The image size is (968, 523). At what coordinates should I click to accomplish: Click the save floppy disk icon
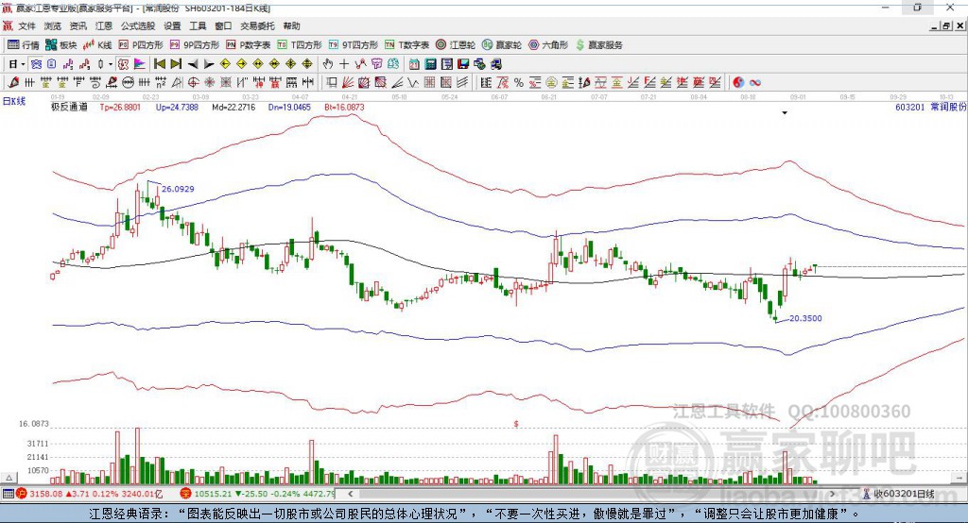(x=463, y=64)
